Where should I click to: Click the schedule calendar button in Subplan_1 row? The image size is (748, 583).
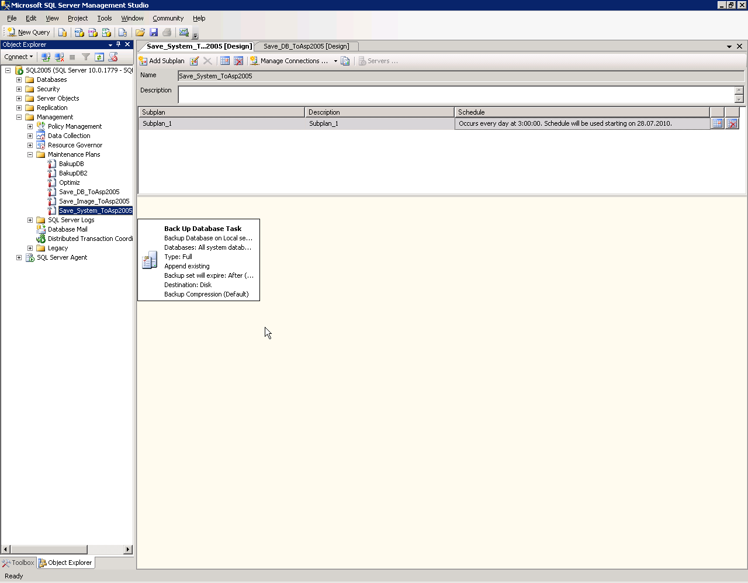[718, 123]
